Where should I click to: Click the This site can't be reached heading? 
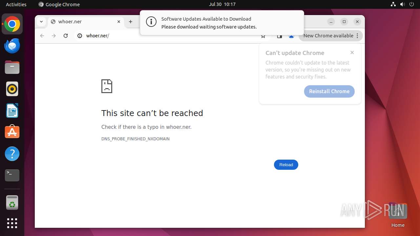tap(152, 113)
